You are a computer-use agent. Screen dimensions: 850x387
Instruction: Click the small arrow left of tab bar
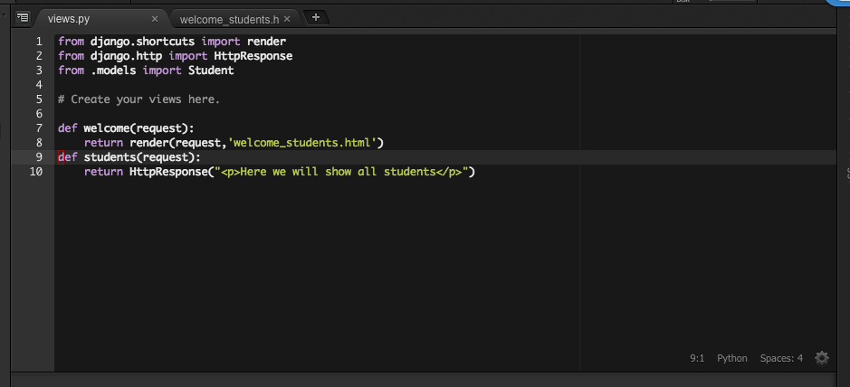coord(5,15)
